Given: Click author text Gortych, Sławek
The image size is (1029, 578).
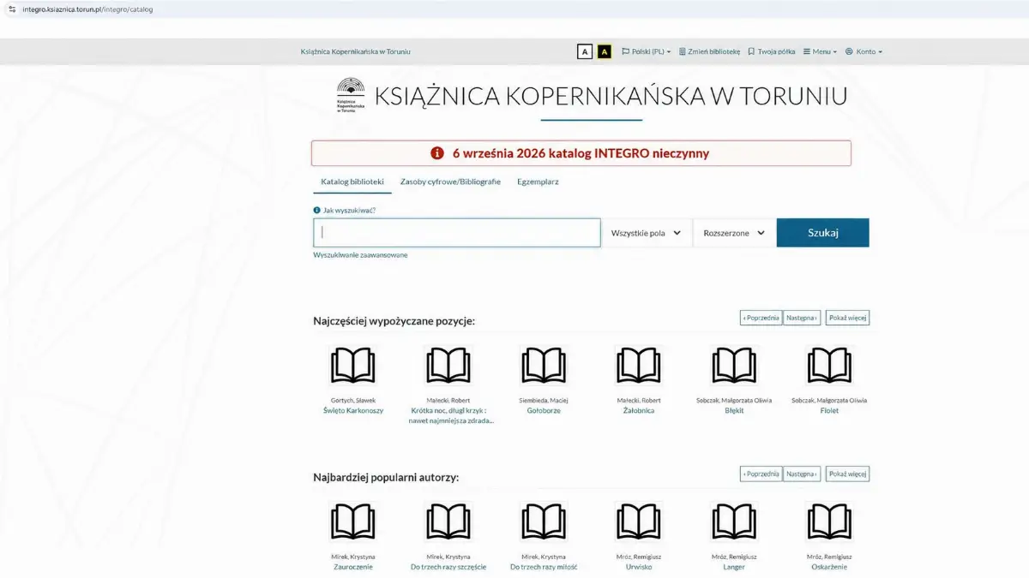Looking at the screenshot, I should coord(353,401).
